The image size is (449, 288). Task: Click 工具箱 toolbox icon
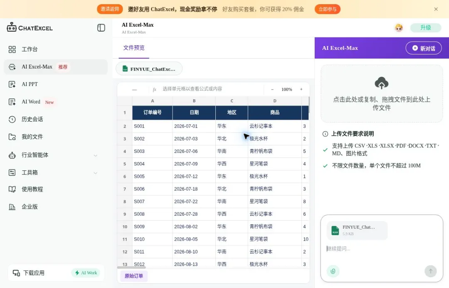[x=12, y=172]
